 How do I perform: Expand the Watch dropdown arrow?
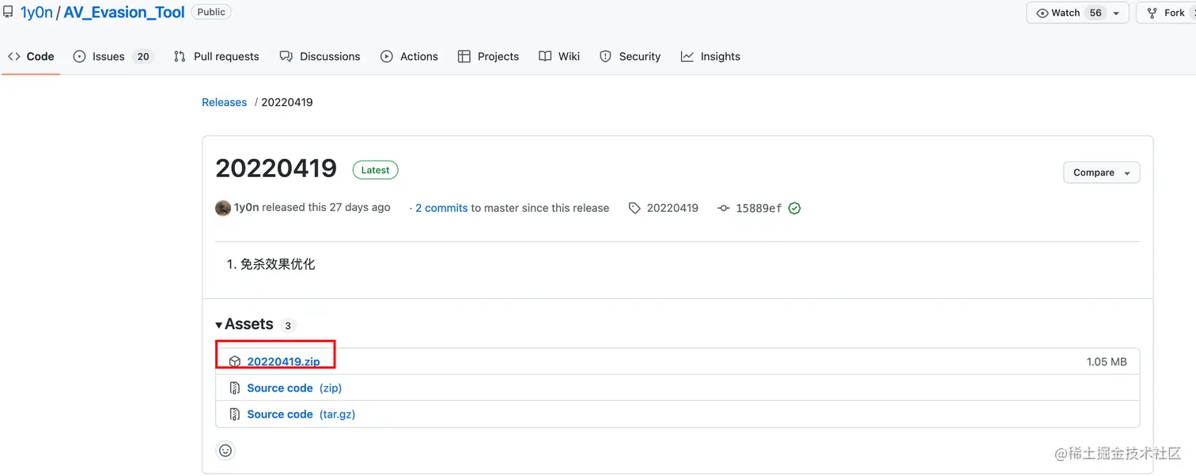coord(1116,13)
